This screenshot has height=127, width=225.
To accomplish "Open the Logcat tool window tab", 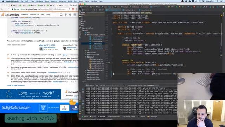I will click(102, 117).
